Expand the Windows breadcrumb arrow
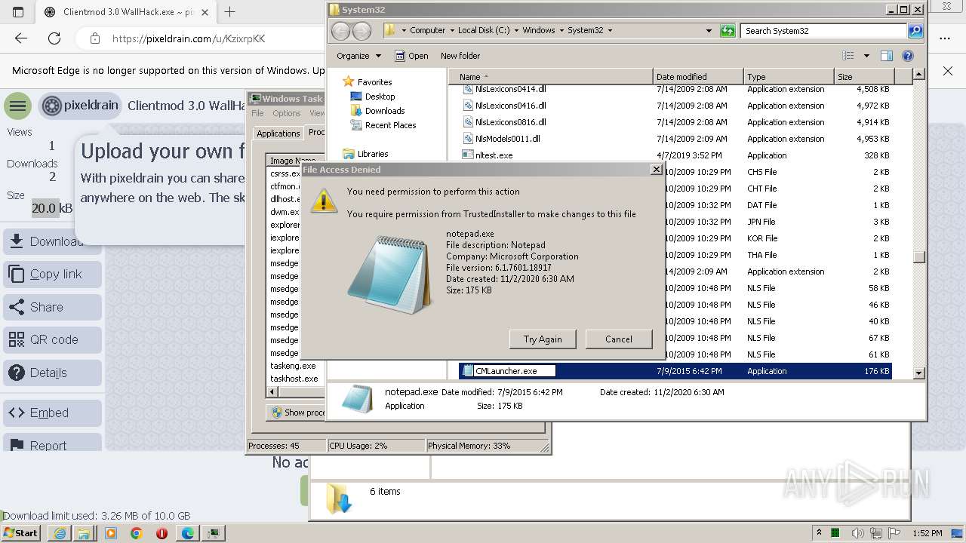 pos(561,31)
